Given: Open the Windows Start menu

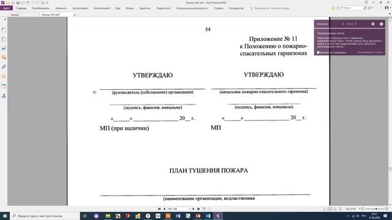Looking at the screenshot, I should click(x=4, y=216).
